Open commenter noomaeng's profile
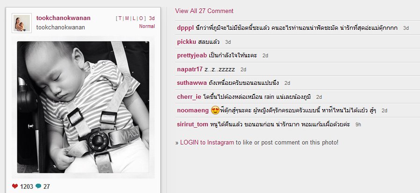The width and height of the screenshot is (420, 193). pyautogui.click(x=193, y=110)
